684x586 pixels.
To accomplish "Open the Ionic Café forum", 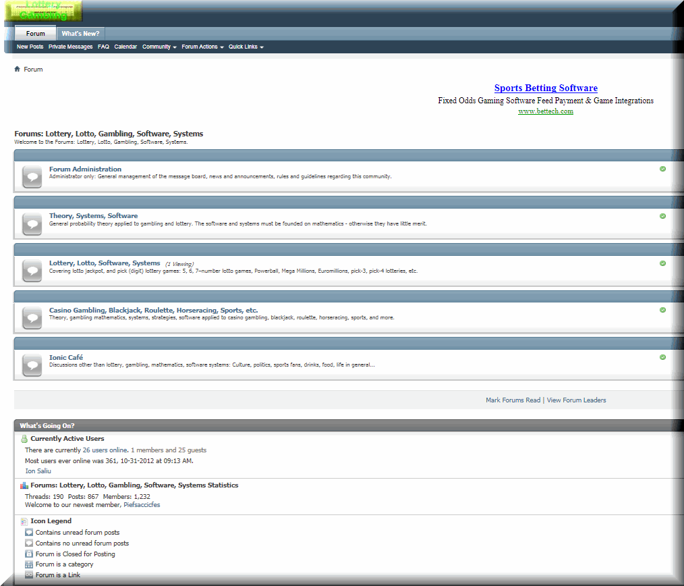I will click(66, 357).
